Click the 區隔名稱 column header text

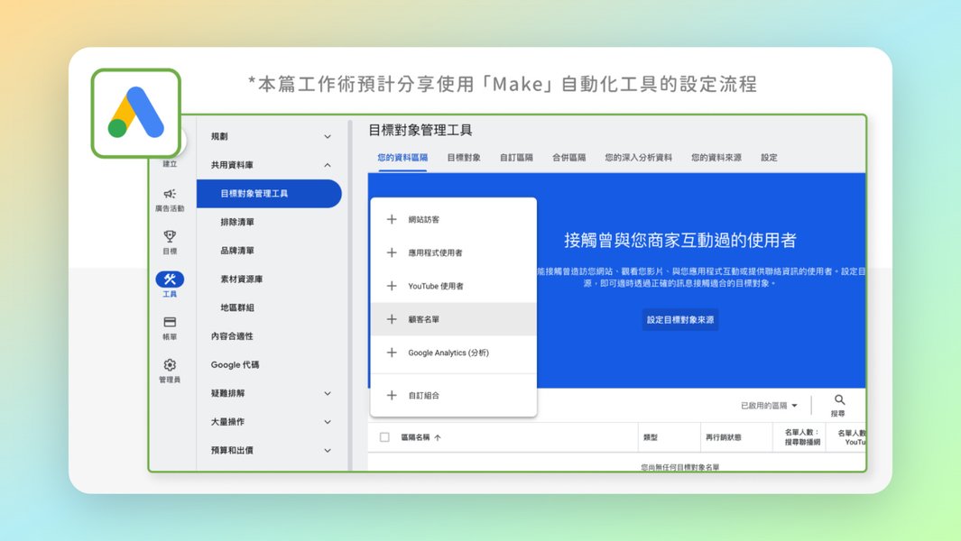coord(415,437)
